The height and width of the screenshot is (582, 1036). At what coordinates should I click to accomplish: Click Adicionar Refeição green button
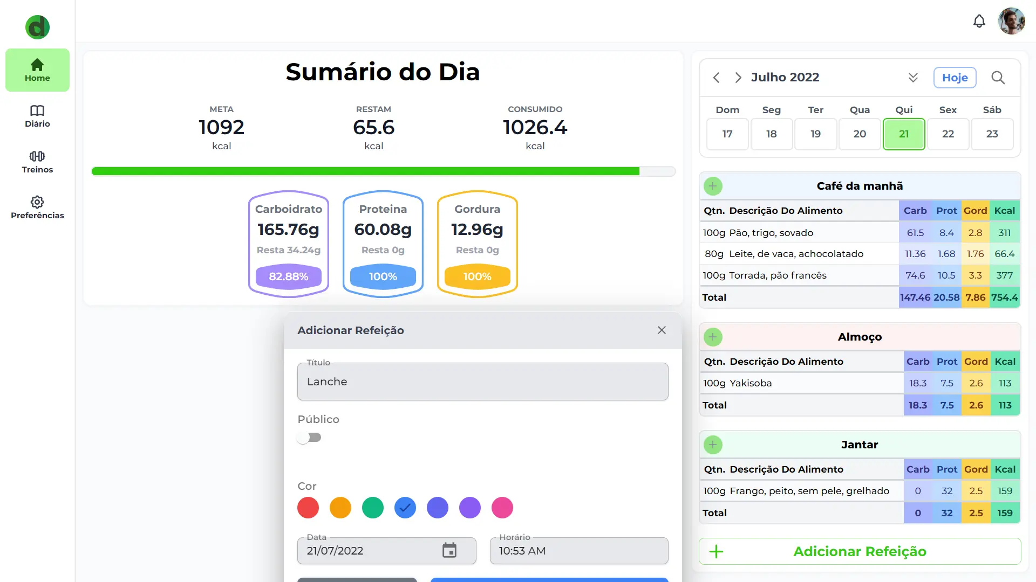pos(860,551)
